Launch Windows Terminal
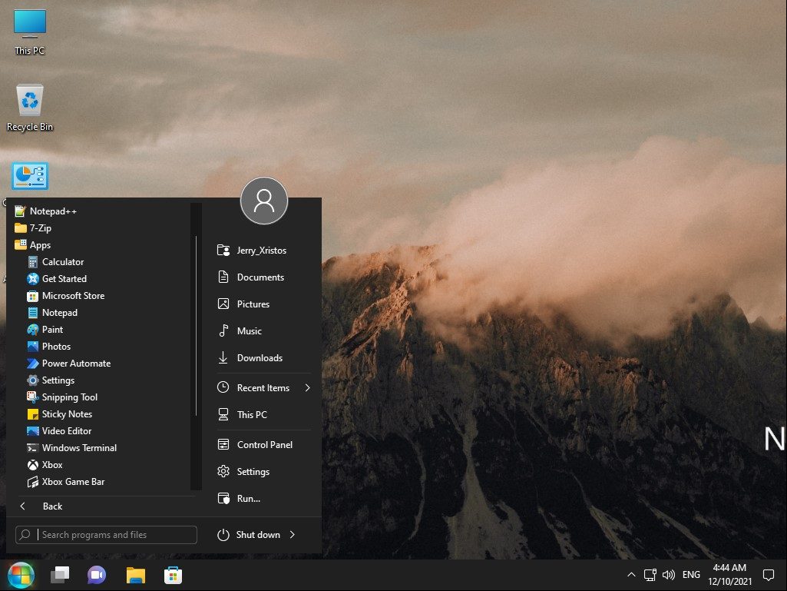This screenshot has height=591, width=787. pyautogui.click(x=78, y=448)
